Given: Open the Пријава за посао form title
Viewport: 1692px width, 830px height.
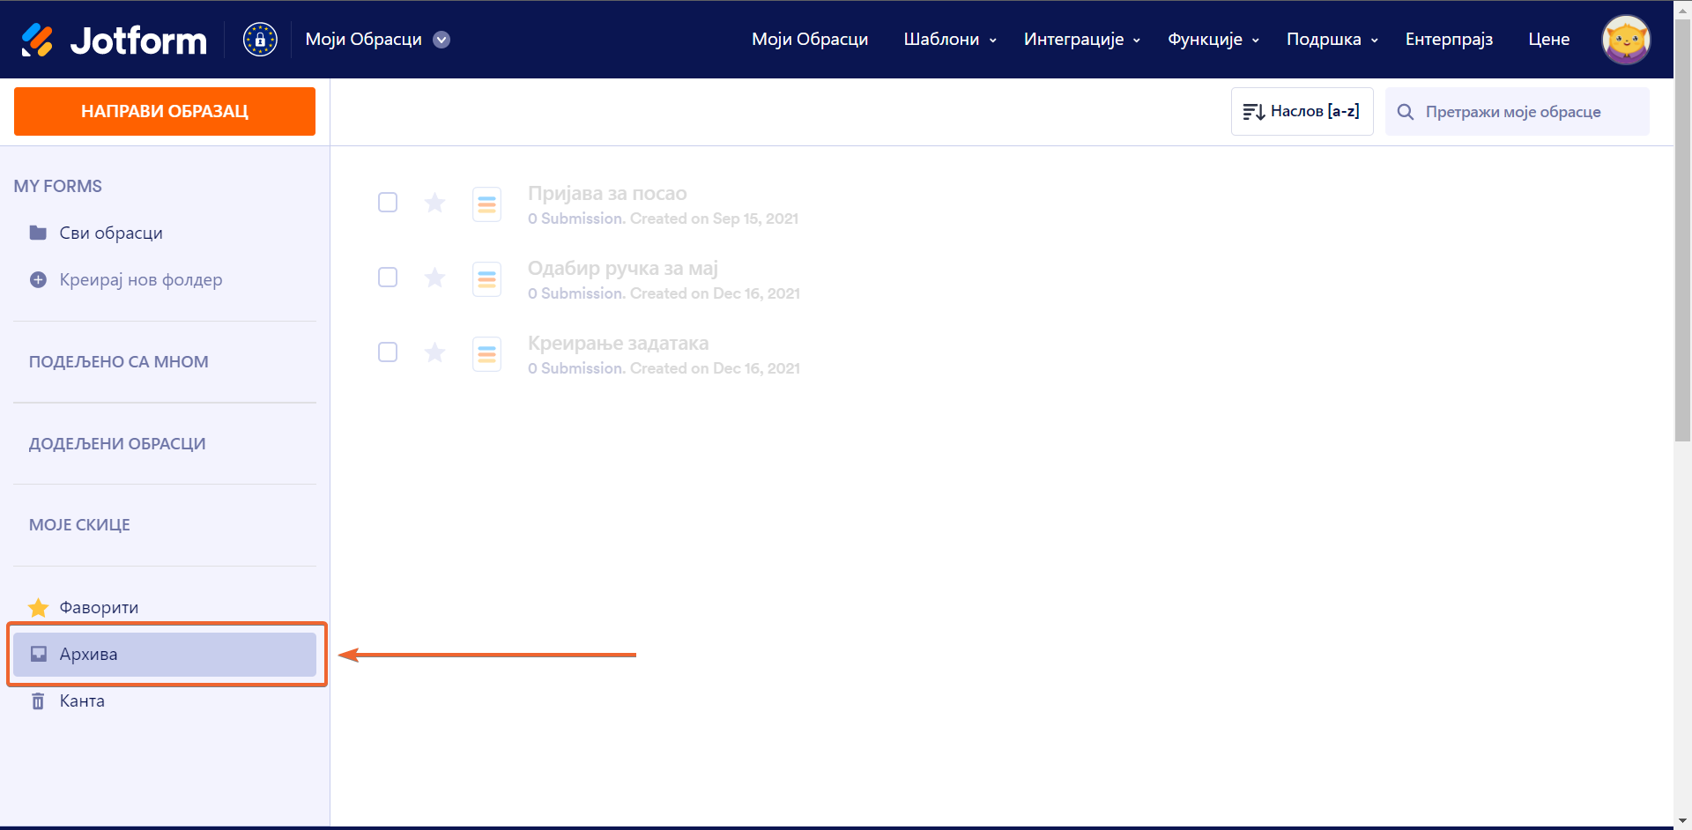Looking at the screenshot, I should tap(607, 193).
